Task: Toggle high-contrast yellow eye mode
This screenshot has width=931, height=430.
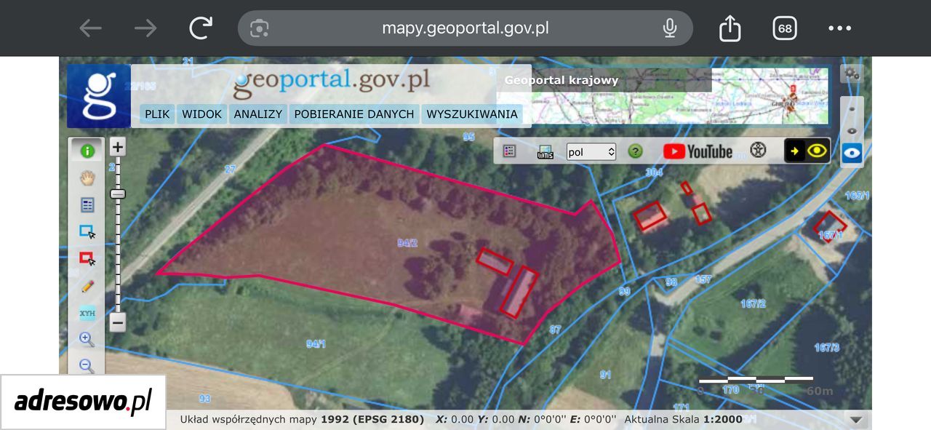Action: (x=807, y=151)
